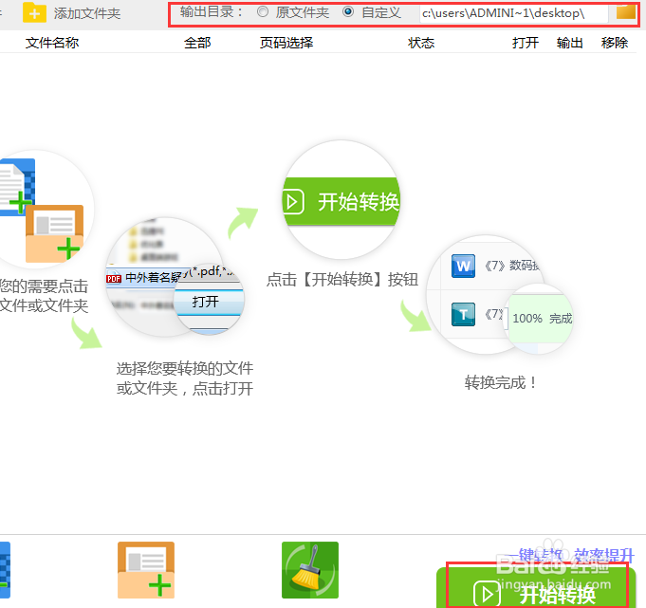Click the PDF open dialog illustration
646x608 pixels.
(x=175, y=277)
